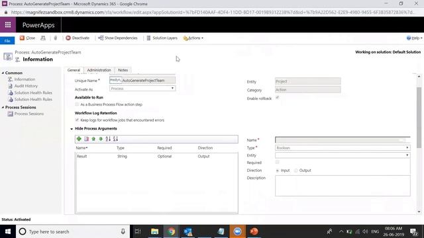Image resolution: width=424 pixels, height=238 pixels.
Task: Click the scrollbar down arrow
Action: click(x=419, y=212)
